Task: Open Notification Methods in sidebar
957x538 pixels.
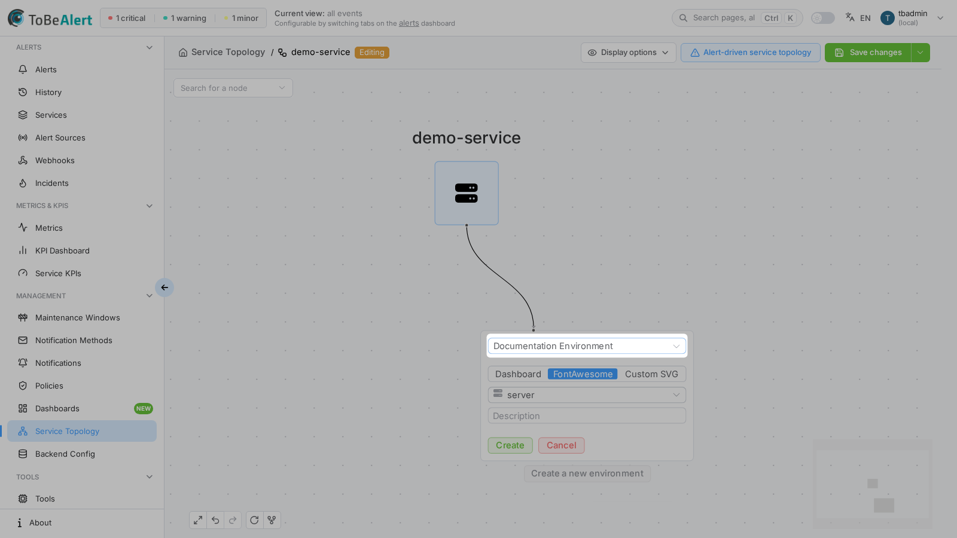Action: (x=82, y=340)
